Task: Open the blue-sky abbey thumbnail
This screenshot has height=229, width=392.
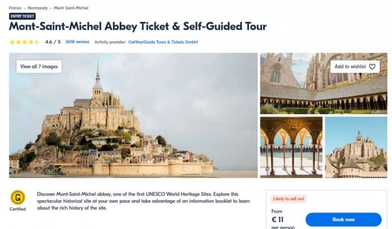Action: (x=356, y=147)
